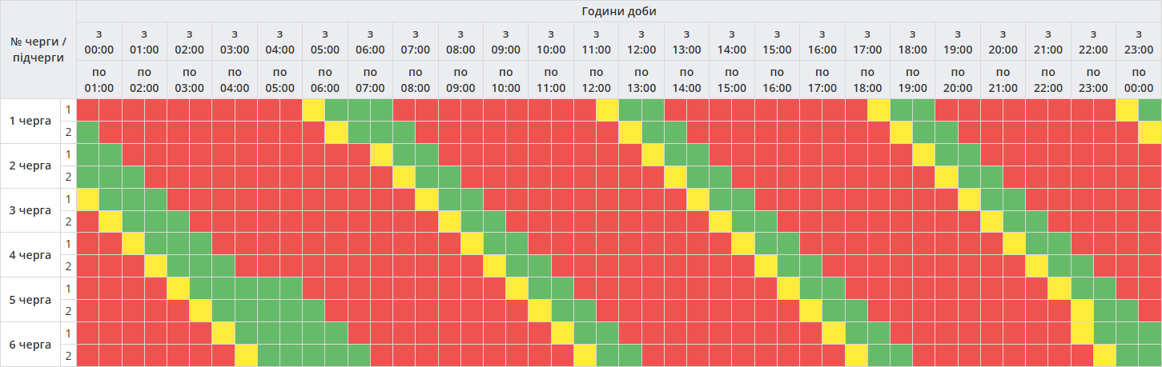Click the "№ черги / підчерги" header cell
This screenshot has width=1162, height=367.
38,49
